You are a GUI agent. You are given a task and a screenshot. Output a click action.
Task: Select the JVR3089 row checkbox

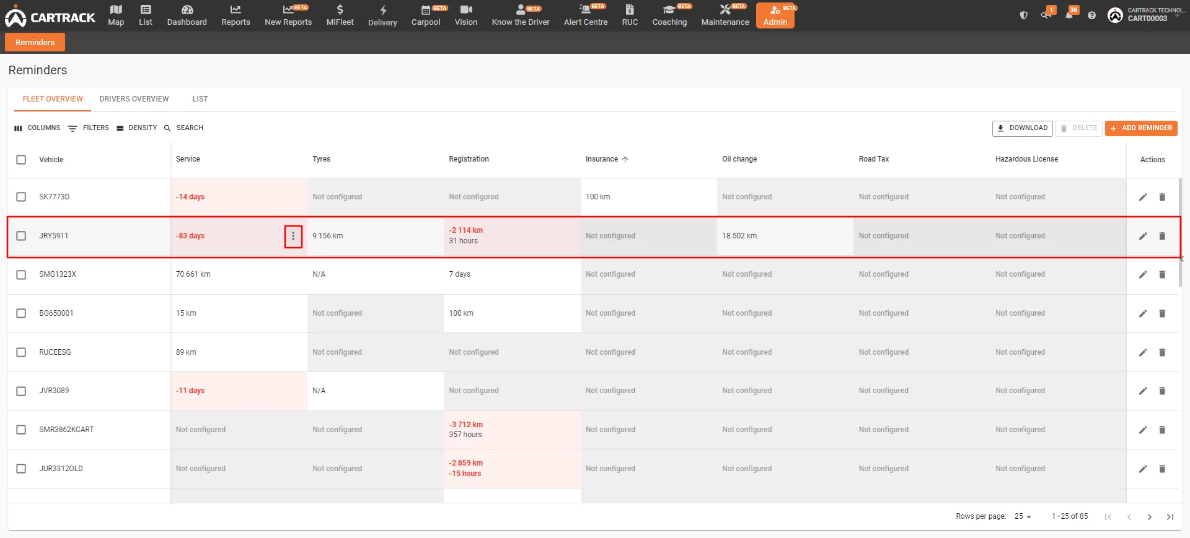(21, 391)
